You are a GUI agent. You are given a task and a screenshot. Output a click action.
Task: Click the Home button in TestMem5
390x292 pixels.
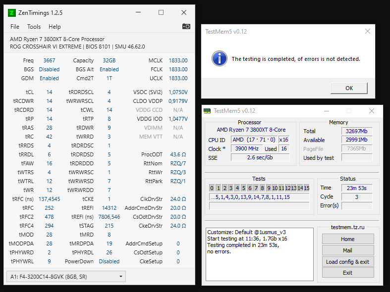point(348,239)
